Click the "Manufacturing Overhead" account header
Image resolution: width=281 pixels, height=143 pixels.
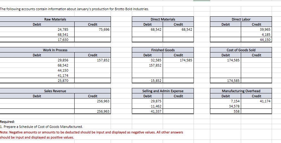pos(241,91)
